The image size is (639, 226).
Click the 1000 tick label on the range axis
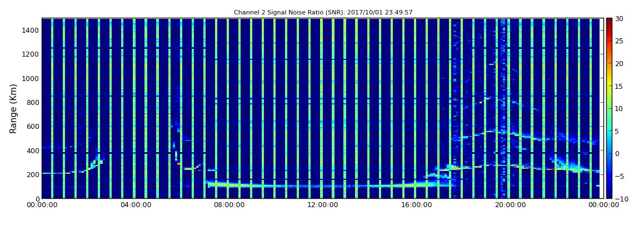(x=31, y=78)
